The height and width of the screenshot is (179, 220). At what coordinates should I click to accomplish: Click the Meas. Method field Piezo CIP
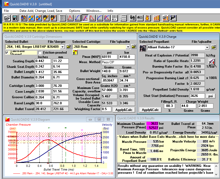(118, 62)
